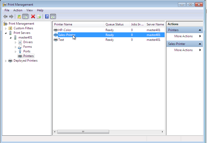Sort by Printer Name column header
The image size is (207, 143).
pyautogui.click(x=78, y=24)
